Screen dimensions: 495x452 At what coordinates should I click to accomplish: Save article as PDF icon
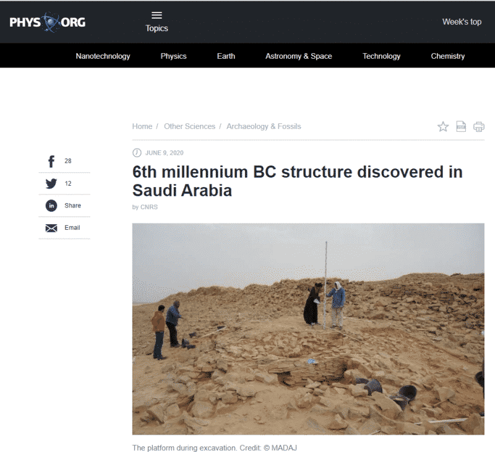461,126
